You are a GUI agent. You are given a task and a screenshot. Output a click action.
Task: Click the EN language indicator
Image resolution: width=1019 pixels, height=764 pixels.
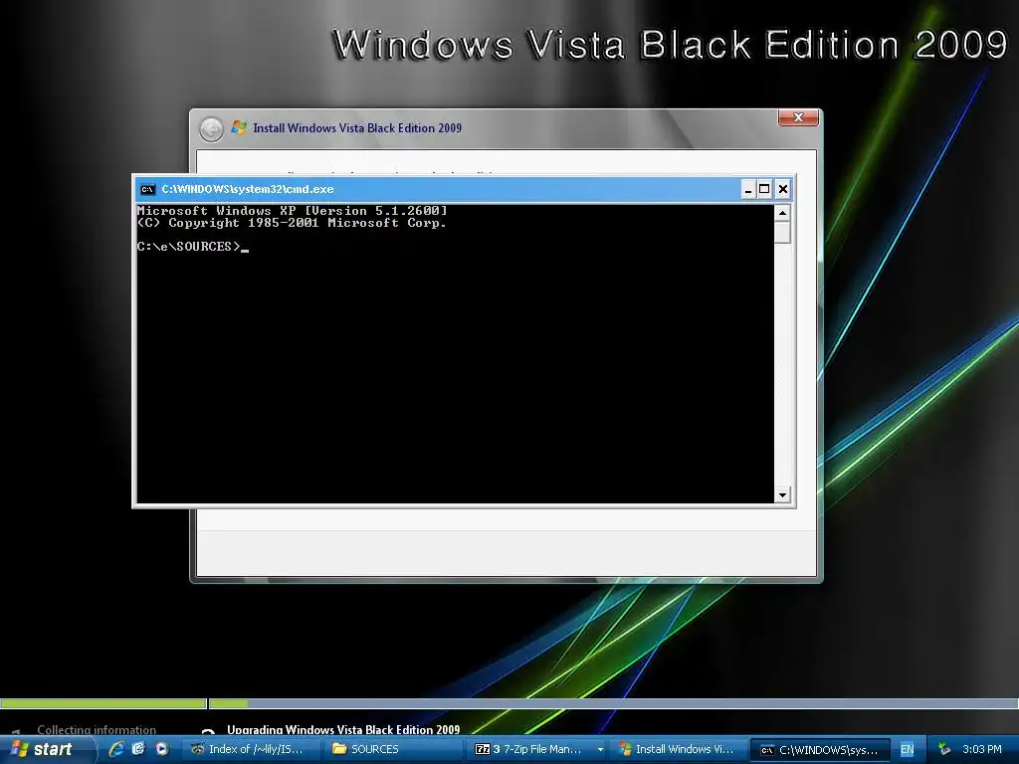point(908,750)
